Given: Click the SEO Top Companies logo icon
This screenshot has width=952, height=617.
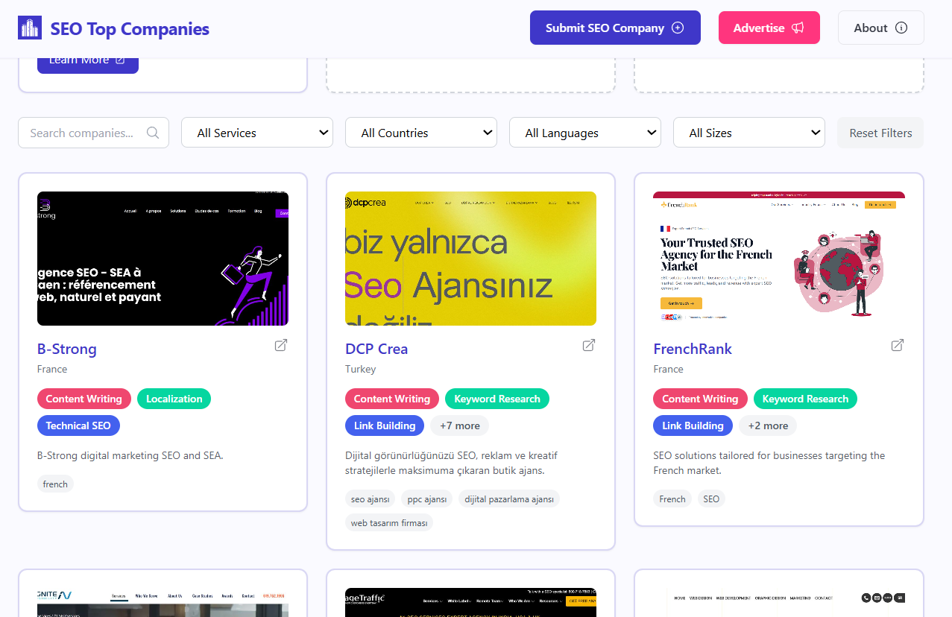Looking at the screenshot, I should pyautogui.click(x=30, y=28).
